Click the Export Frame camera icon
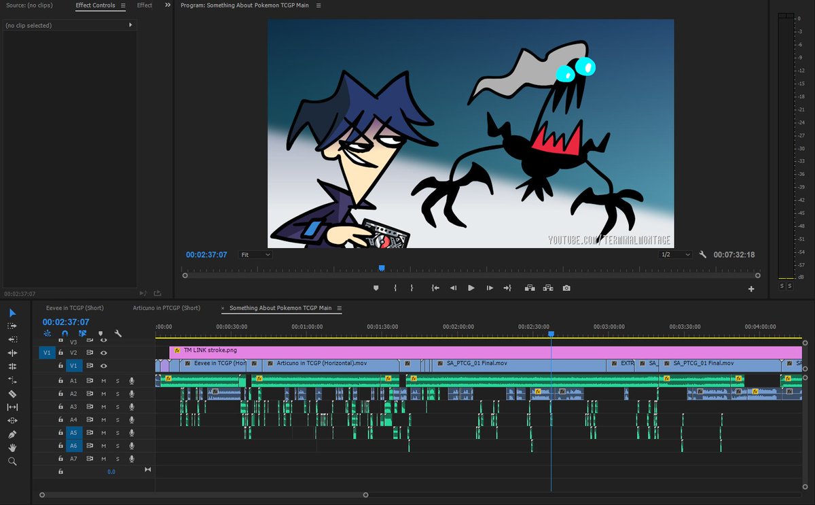The height and width of the screenshot is (505, 815). pos(567,288)
